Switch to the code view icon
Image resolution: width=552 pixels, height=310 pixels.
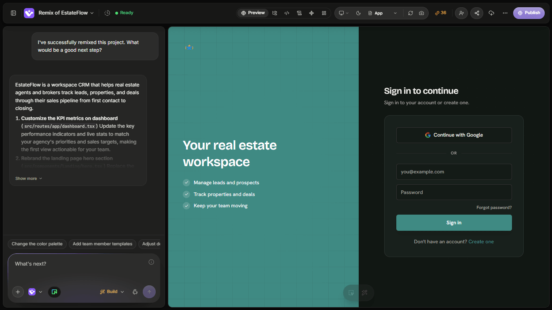[x=287, y=13]
